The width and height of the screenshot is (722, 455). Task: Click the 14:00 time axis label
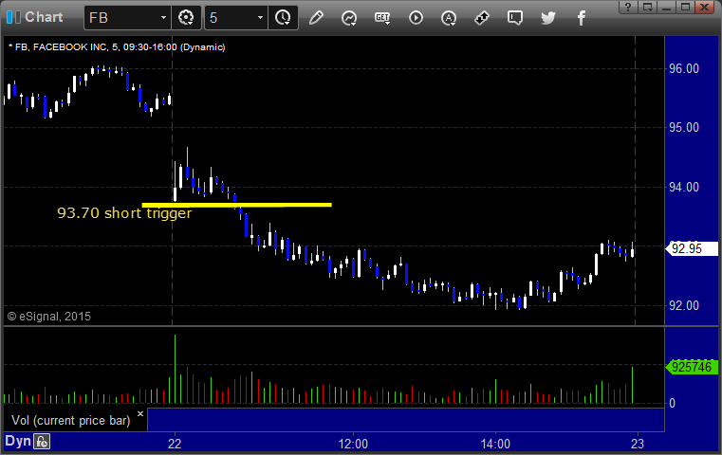495,444
